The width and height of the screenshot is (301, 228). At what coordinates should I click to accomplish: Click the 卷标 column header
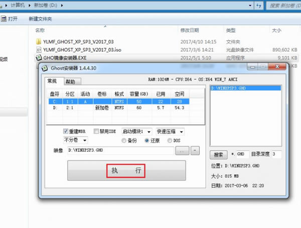point(102,94)
